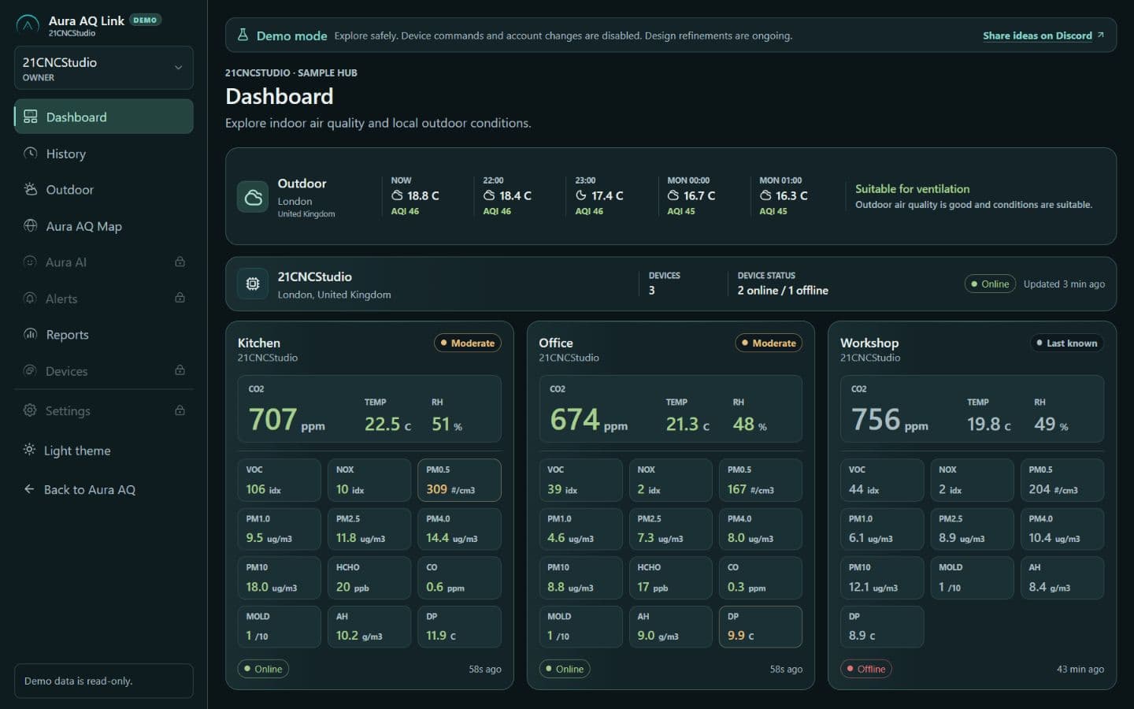Click the Offline badge on Workshop card
The height and width of the screenshot is (709, 1134).
point(865,669)
